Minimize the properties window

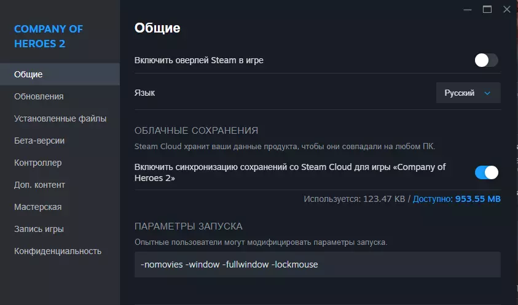[x=468, y=9]
